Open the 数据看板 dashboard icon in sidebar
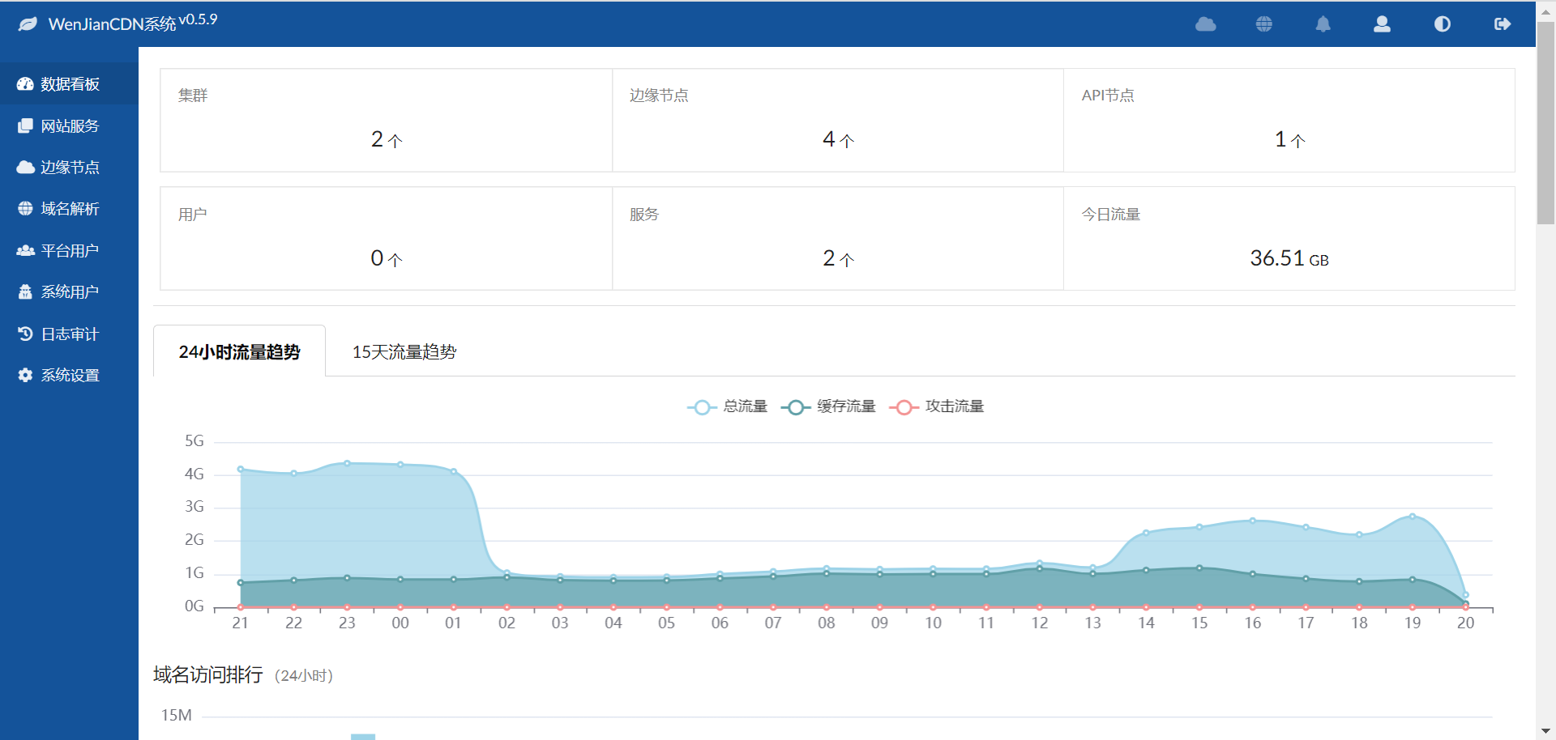This screenshot has width=1556, height=740. click(x=25, y=83)
